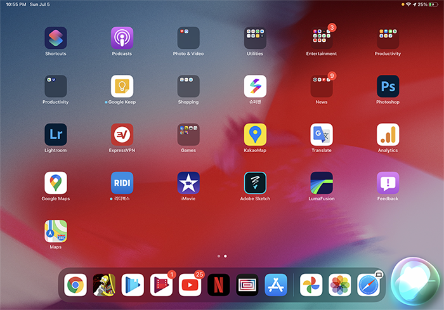This screenshot has width=444, height=310.
Task: Open ExpressVPN
Action: tap(122, 134)
